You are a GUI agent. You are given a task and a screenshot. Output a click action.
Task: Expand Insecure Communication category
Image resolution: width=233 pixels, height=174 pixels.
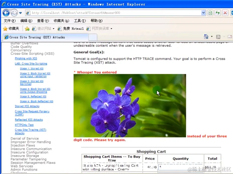[31, 149]
